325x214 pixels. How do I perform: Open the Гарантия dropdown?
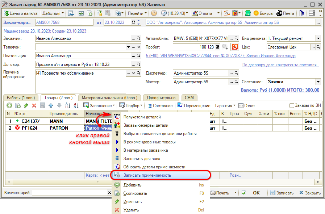coord(225,106)
